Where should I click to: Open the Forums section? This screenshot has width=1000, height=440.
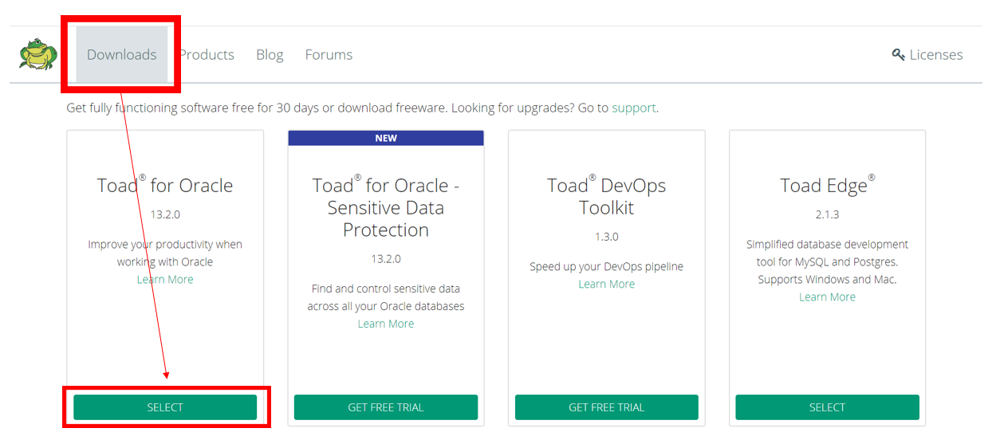pos(329,54)
